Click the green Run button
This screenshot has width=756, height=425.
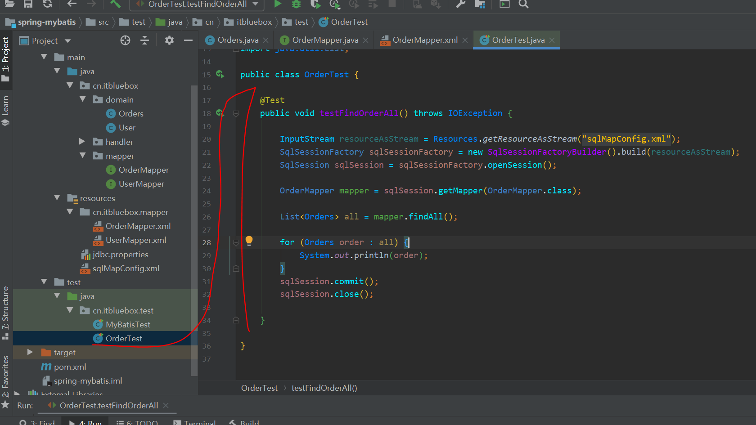[278, 4]
